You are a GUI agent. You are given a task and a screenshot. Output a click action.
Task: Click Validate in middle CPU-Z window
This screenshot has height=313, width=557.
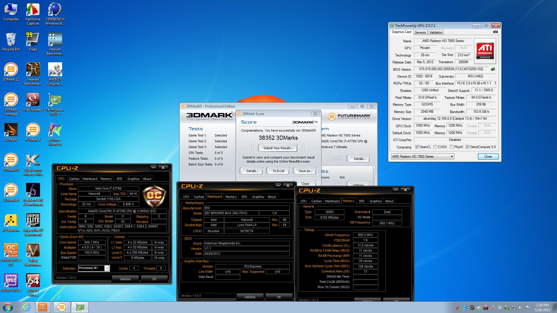click(250, 297)
